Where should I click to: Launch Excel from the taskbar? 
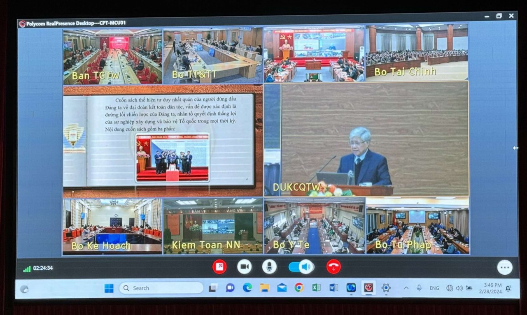pyautogui.click(x=316, y=288)
